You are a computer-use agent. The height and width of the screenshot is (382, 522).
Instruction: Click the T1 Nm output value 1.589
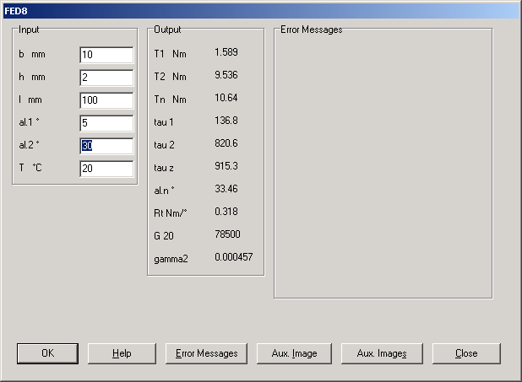[226, 52]
